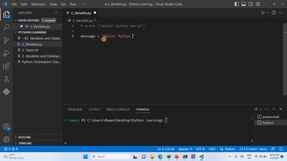Open the 2. Topic.txt file
The image size is (287, 161).
click(38, 50)
